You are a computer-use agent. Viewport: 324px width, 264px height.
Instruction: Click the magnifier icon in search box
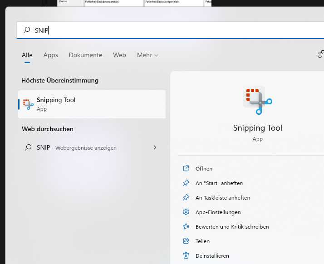coord(27,30)
